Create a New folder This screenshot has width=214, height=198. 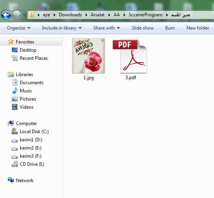(x=198, y=28)
